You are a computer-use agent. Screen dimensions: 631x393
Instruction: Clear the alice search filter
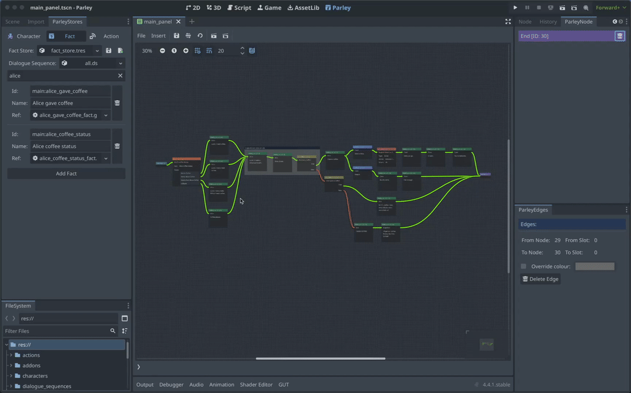(121, 75)
